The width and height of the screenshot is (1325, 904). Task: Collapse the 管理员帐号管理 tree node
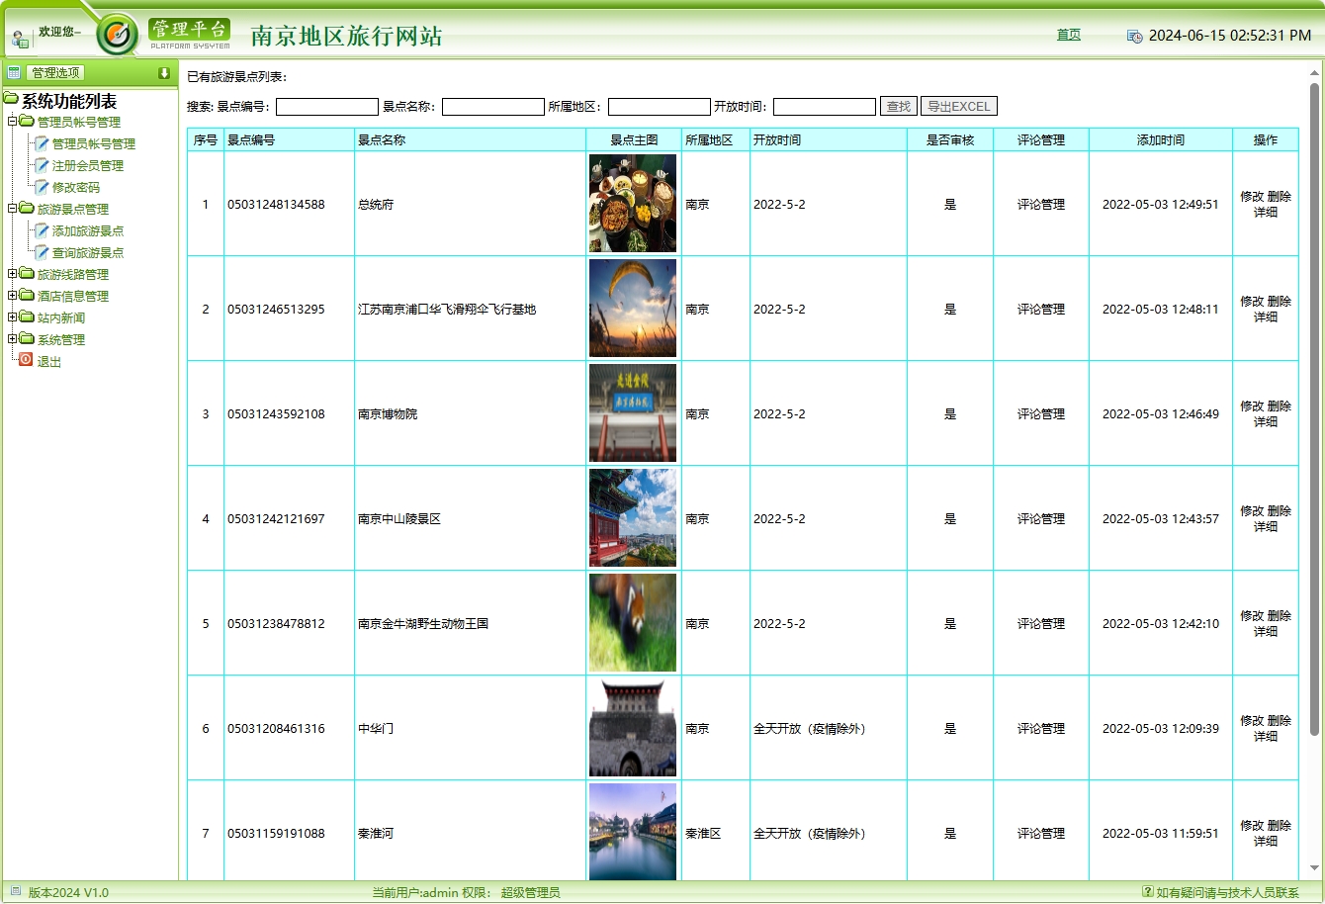10,122
